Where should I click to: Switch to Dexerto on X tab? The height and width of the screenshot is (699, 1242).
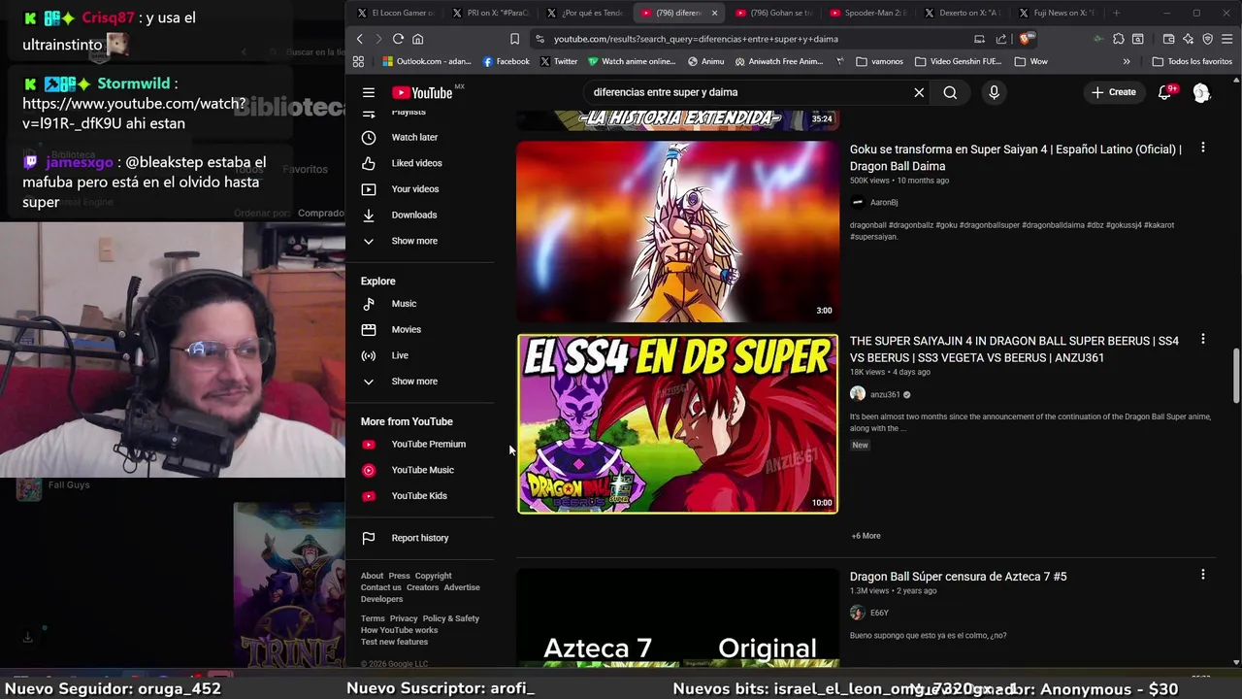click(x=963, y=13)
